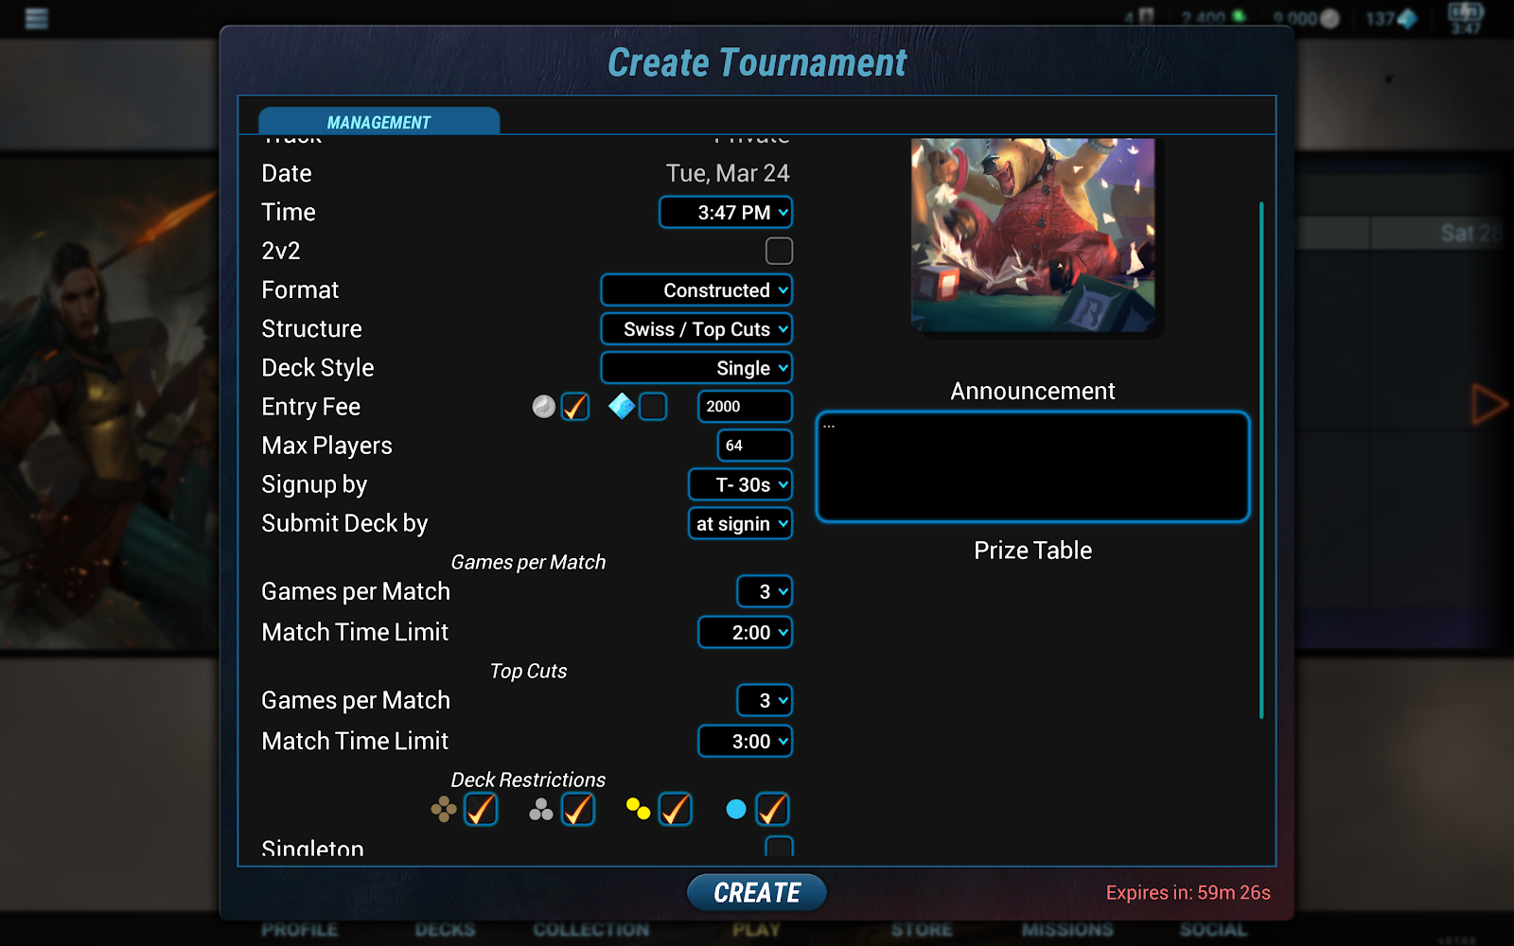Open the Store tab in bottom bar
The height and width of the screenshot is (946, 1514).
(922, 930)
